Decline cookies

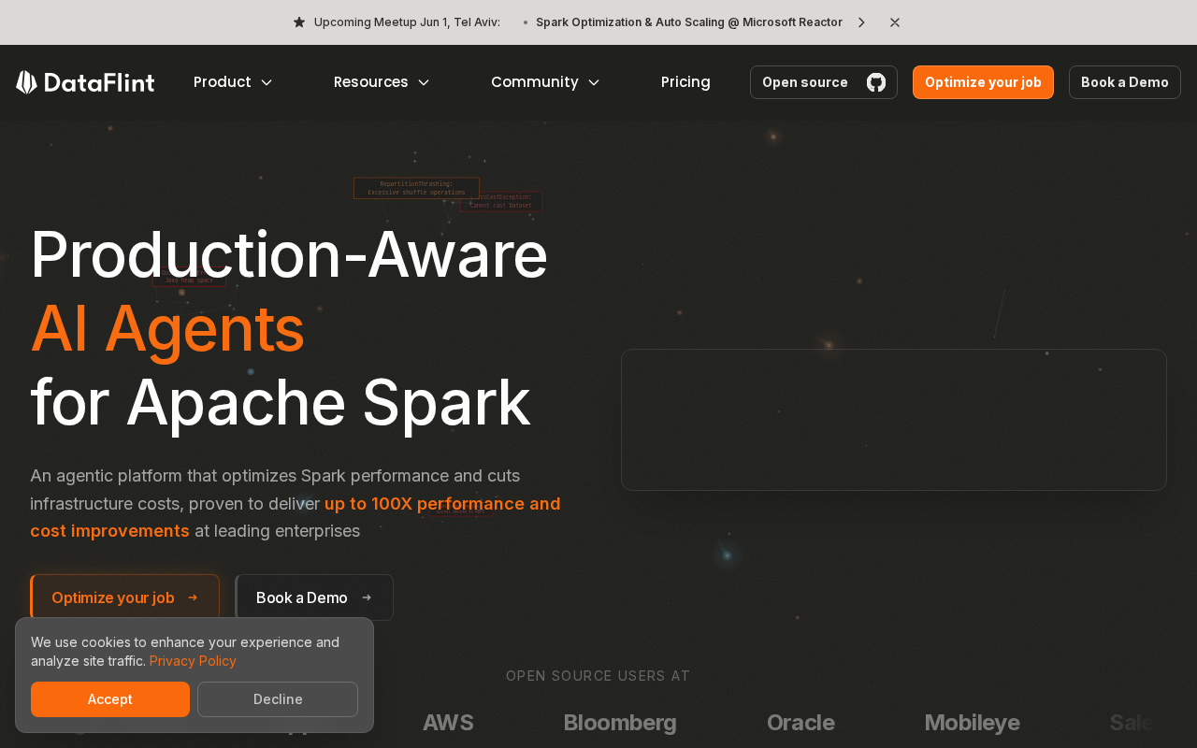(x=278, y=699)
